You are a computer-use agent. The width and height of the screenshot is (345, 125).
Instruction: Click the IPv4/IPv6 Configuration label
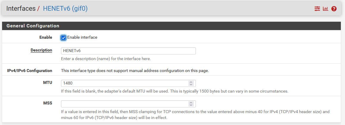pos(30,71)
